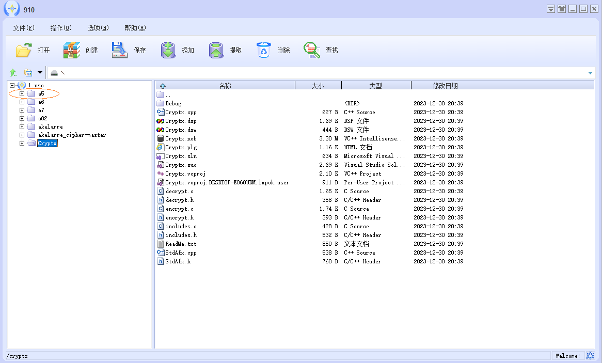Click the Create (创建) archive icon
Viewport: 602px width, 363px height.
pos(72,50)
